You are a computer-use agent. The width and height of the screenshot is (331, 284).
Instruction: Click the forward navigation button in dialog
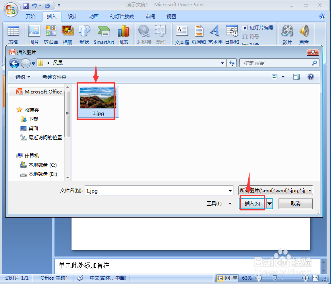click(x=25, y=63)
